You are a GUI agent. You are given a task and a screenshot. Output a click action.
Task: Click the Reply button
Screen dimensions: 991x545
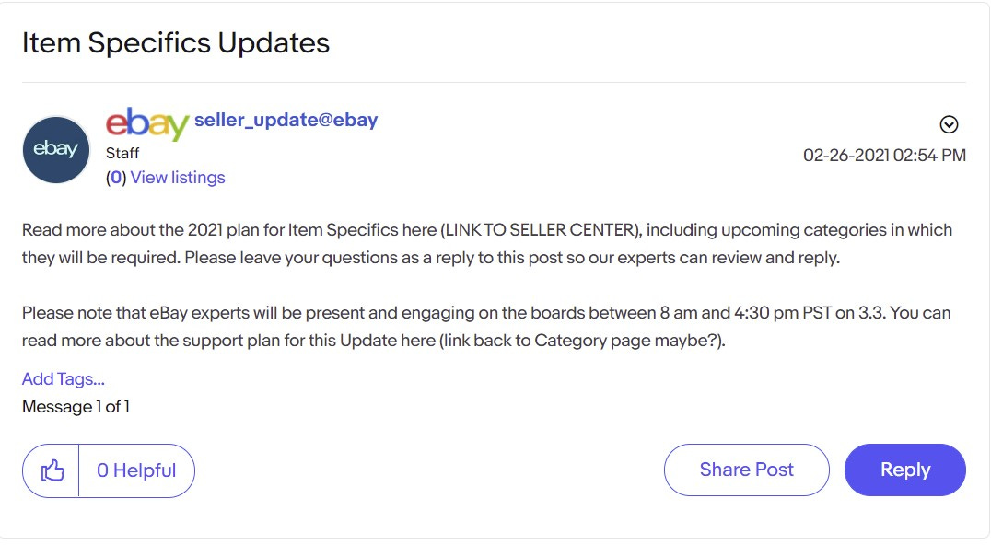point(905,470)
